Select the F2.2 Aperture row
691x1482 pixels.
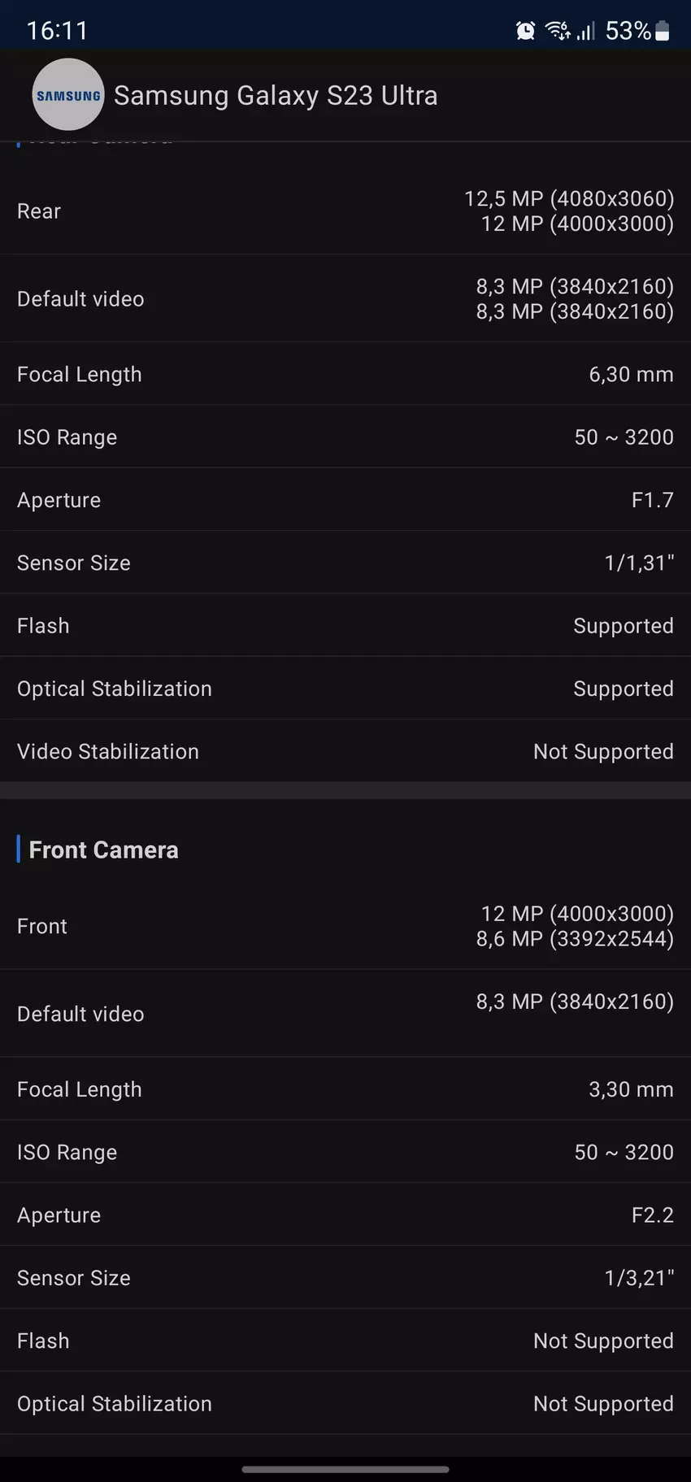point(345,1215)
